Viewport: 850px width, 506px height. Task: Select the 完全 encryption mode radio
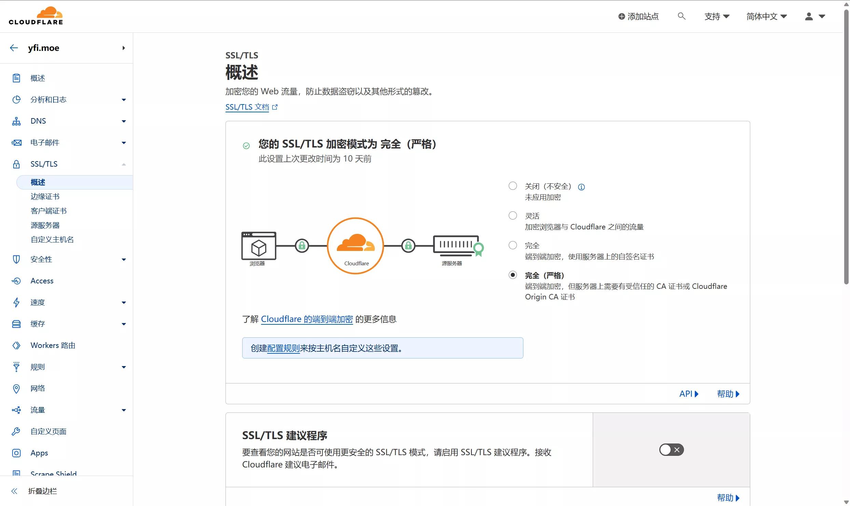(512, 245)
